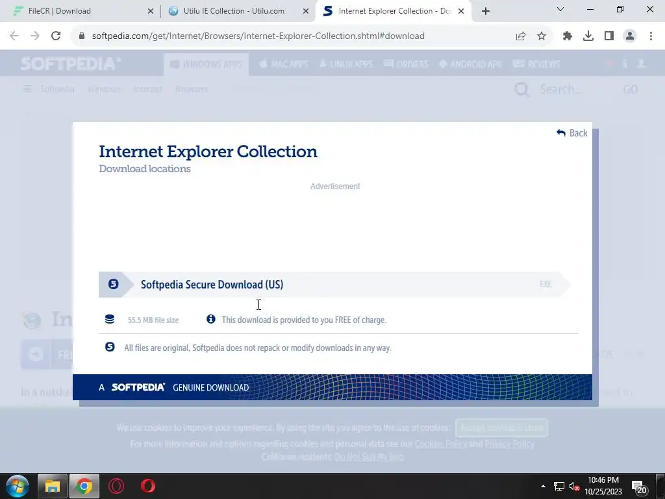Close the Internet Explorer Collection tab
The image size is (665, 499).
461,11
